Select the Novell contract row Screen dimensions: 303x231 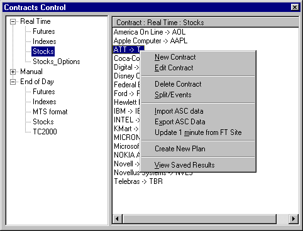[126, 164]
